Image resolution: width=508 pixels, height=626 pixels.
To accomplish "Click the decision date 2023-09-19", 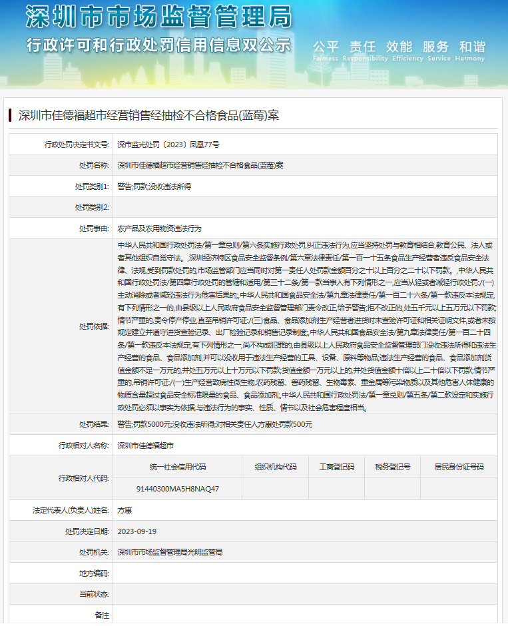I will point(137,531).
